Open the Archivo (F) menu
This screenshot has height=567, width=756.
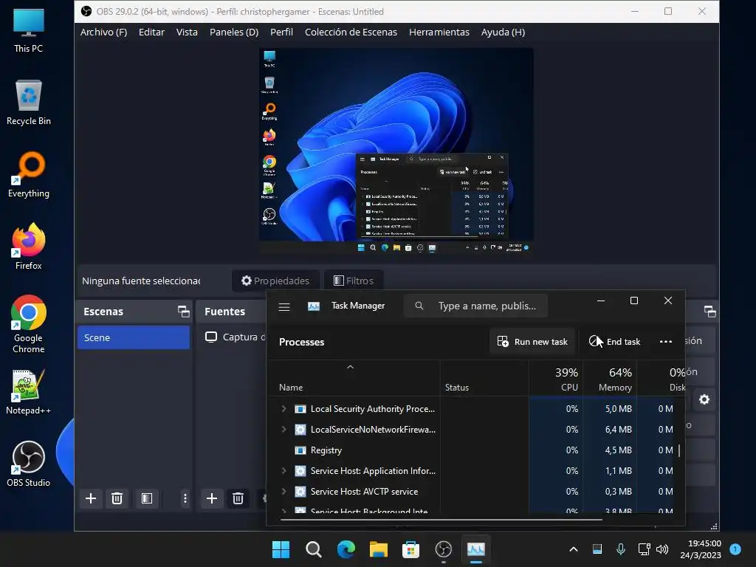point(103,32)
